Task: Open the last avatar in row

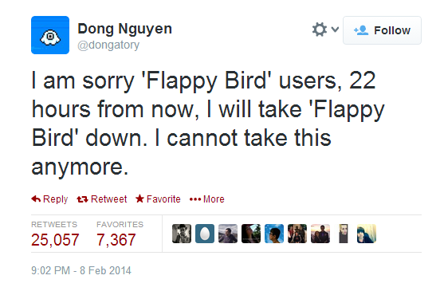Action: (367, 234)
